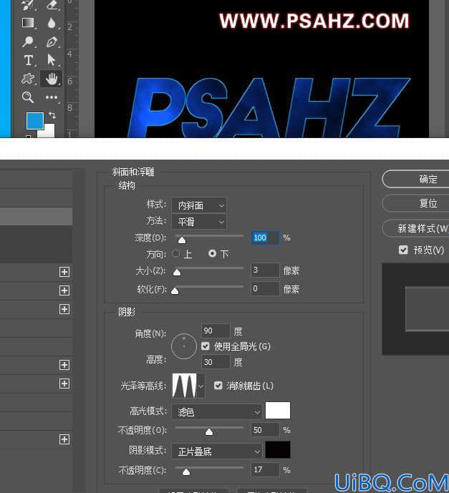Click the 深度 depth field showing 100
This screenshot has width=449, height=493.
point(265,238)
